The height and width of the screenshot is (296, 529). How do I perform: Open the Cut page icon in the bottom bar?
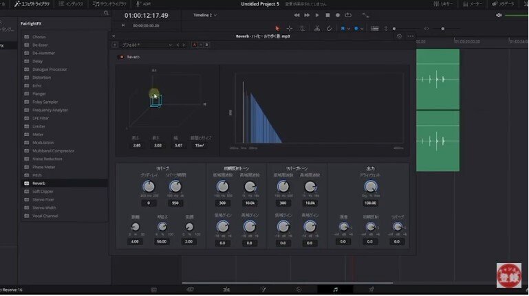point(190,290)
